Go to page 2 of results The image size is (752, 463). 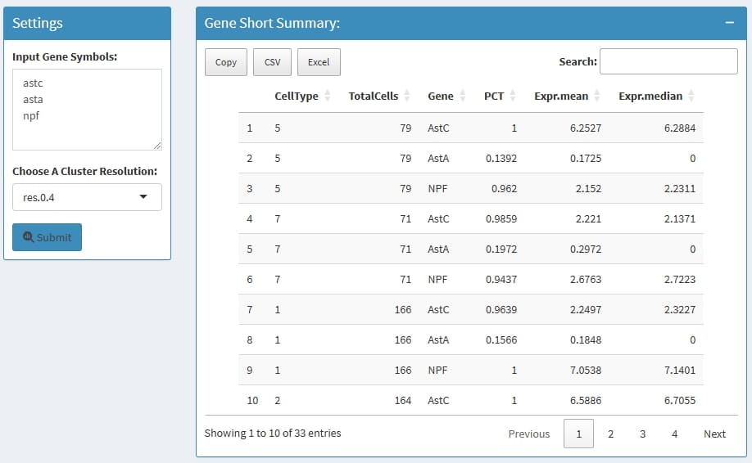coord(610,434)
